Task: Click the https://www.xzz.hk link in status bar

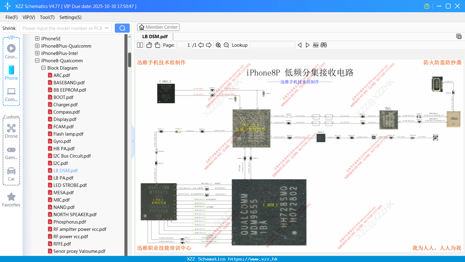Action: pos(253,259)
